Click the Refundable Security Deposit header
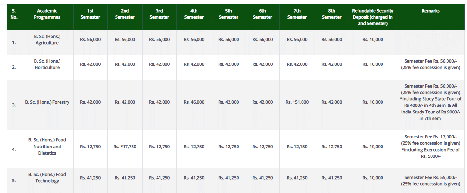This screenshot has width=467, height=193. [x=373, y=17]
